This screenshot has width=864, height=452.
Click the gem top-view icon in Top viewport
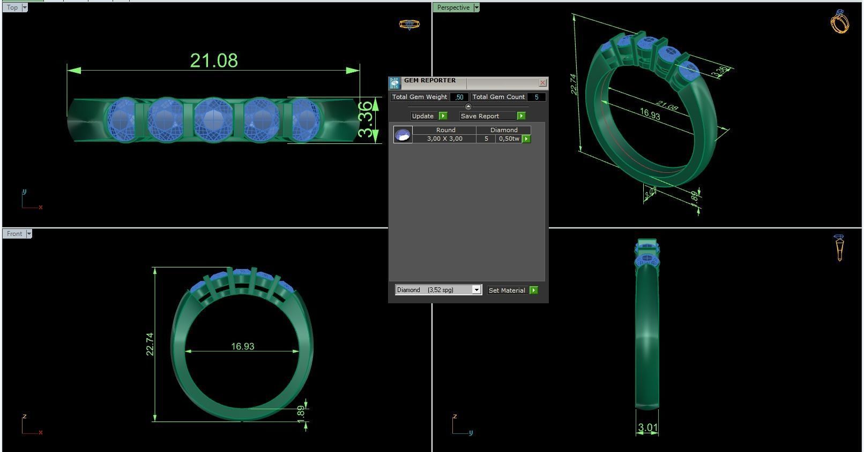click(x=409, y=24)
